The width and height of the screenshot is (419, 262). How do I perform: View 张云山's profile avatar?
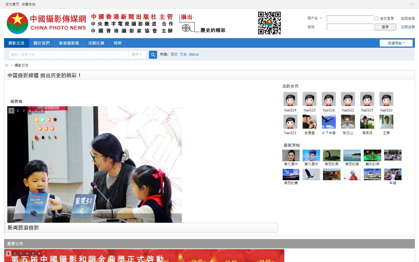point(348,122)
